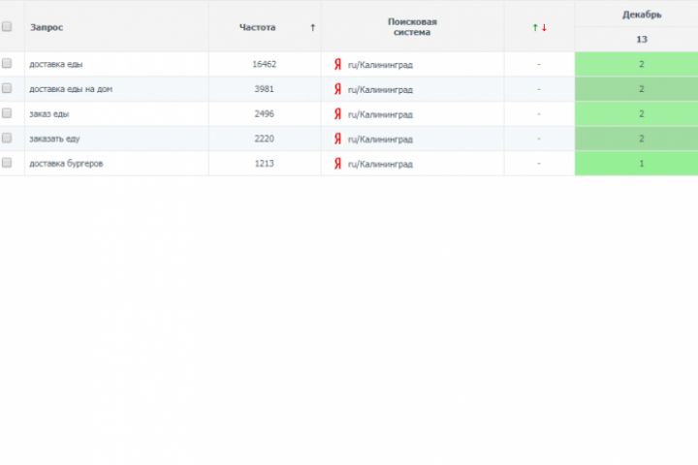Tick the select-all checkbox in header

pyautogui.click(x=7, y=27)
